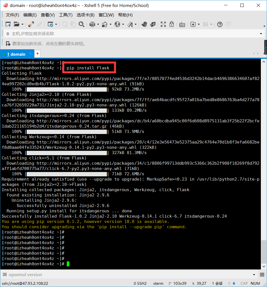This screenshot has width=267, height=287.
Task: Click the greyed Paste clipboard icon
Action: click(73, 24)
